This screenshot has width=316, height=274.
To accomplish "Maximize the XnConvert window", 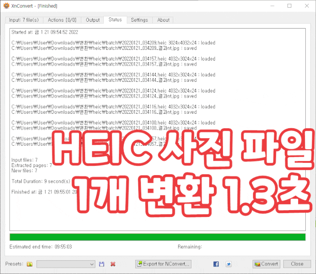I will [x=289, y=6].
